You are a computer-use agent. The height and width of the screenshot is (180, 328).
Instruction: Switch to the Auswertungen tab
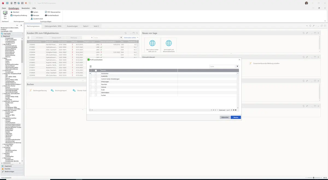72,26
